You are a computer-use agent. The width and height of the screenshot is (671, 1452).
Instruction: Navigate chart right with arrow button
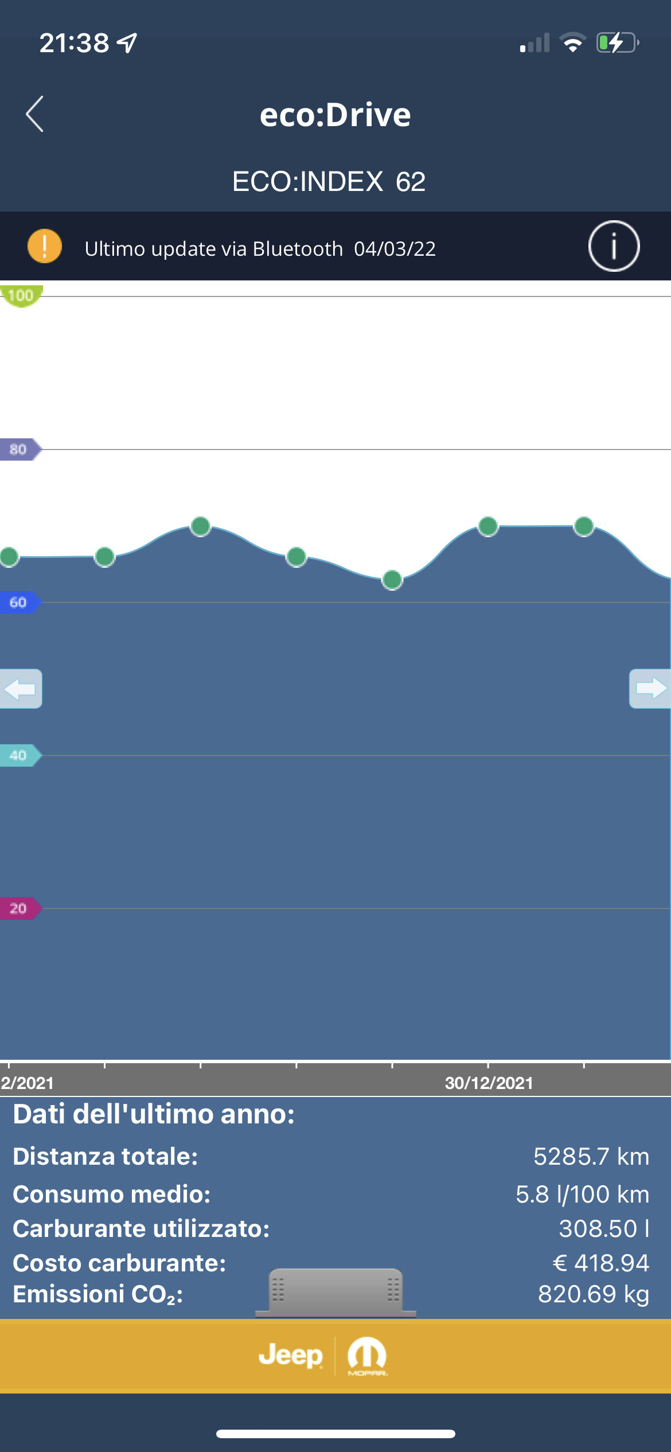(x=650, y=688)
